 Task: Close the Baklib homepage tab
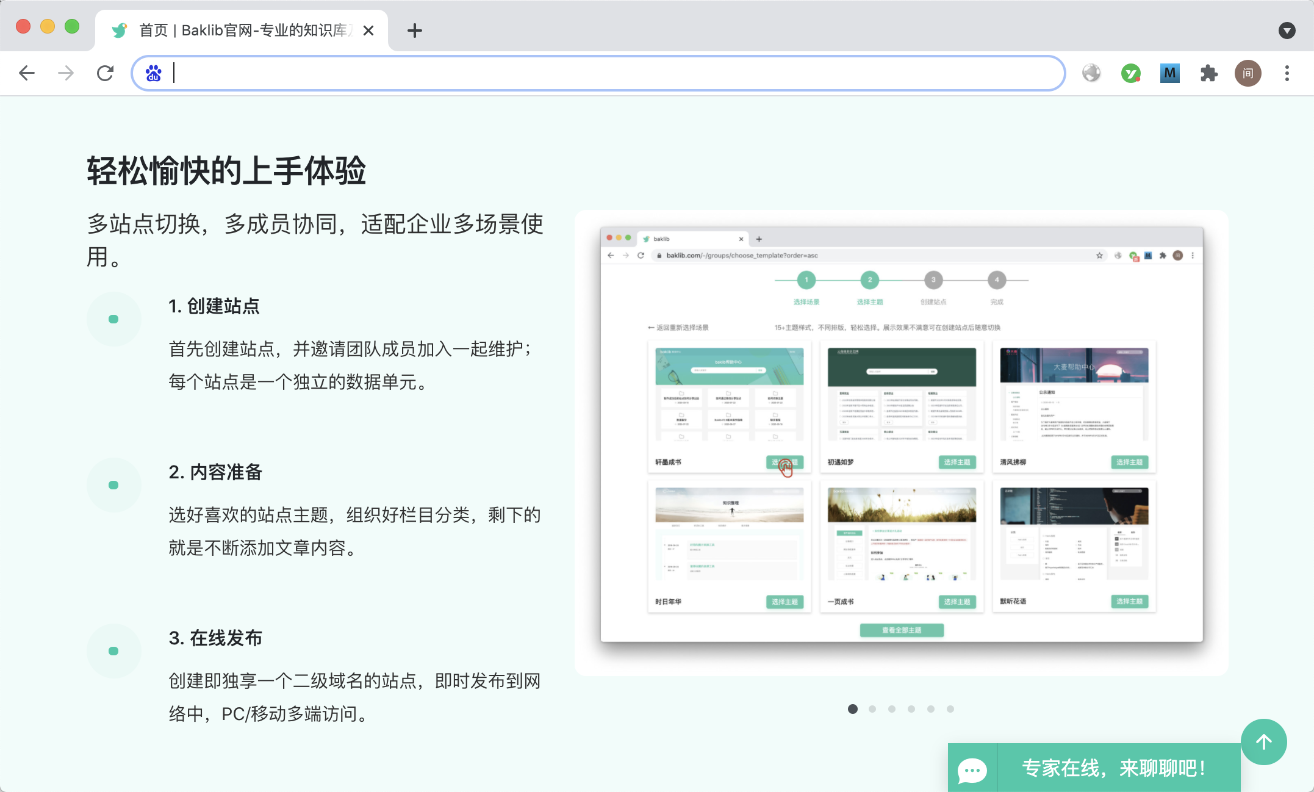[x=368, y=31]
